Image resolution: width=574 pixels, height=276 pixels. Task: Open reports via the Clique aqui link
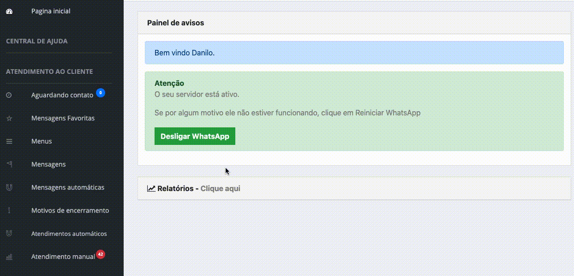click(x=220, y=188)
